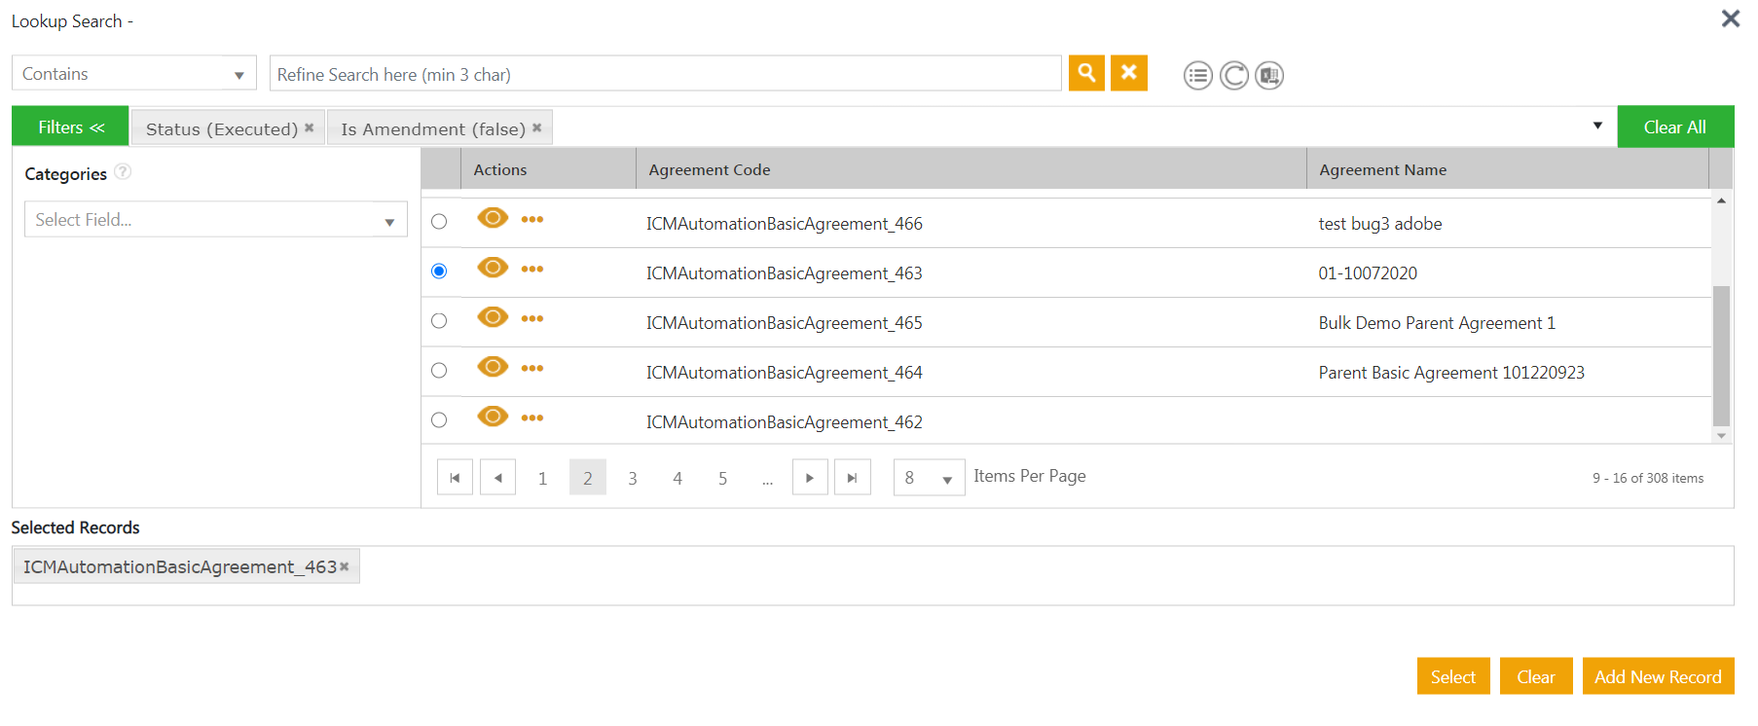The width and height of the screenshot is (1758, 726).
Task: Go to page 3 of results
Action: click(633, 478)
